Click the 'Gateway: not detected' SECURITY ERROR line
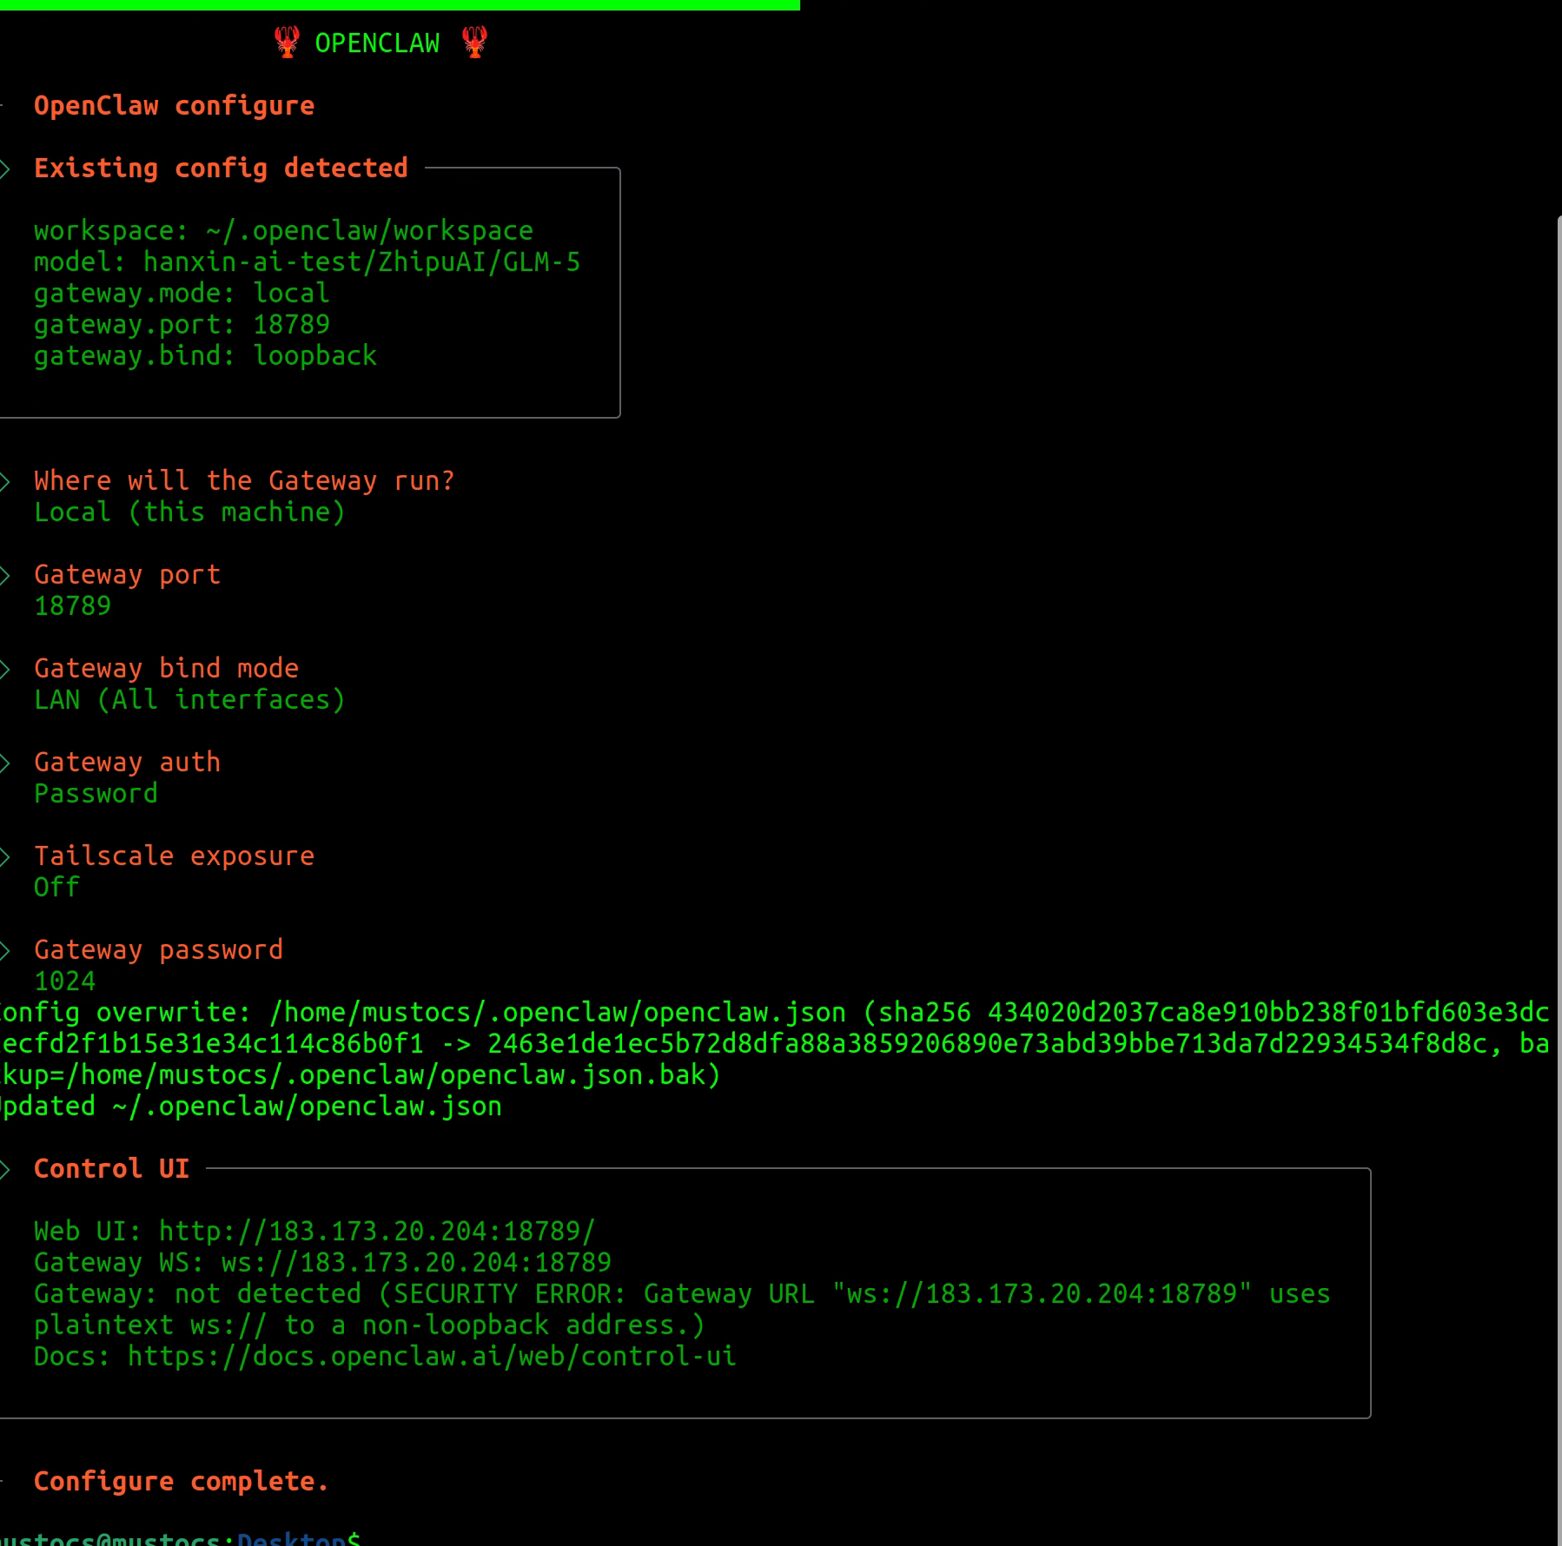Screen dimensions: 1562x1546 682,1294
